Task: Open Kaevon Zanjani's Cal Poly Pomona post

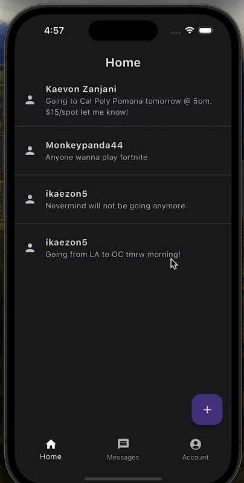Action: click(123, 100)
